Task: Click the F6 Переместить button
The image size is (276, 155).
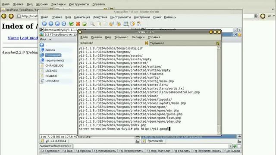Action: pyautogui.click(x=131, y=151)
